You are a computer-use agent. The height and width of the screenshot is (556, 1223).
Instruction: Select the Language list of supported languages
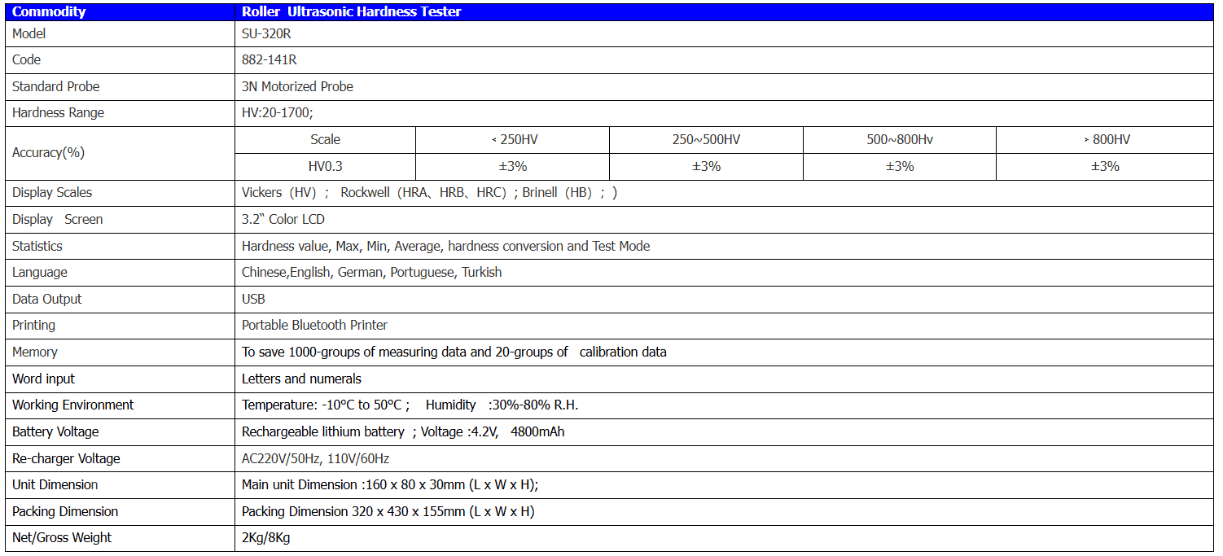coord(371,273)
